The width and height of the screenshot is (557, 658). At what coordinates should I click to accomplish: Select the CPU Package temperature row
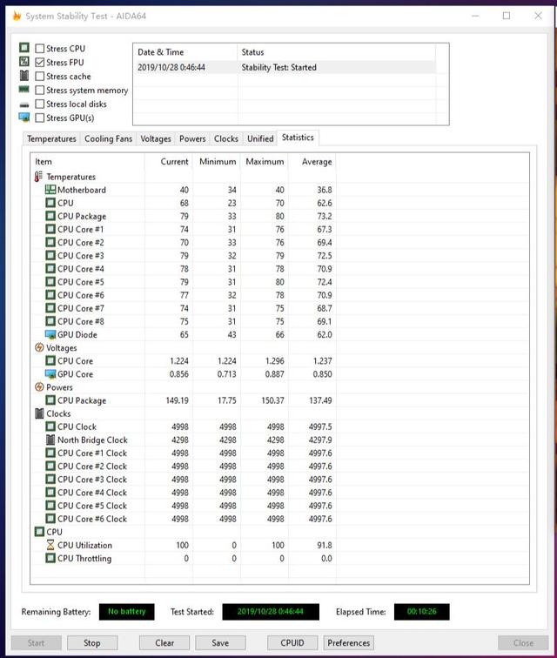click(82, 216)
